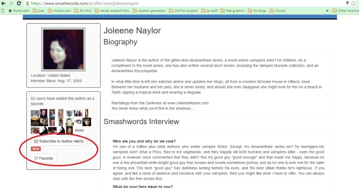Screen dimensions: 359x188
Task: Click the horned helmet avatar thumbnail
Action: 69,113
